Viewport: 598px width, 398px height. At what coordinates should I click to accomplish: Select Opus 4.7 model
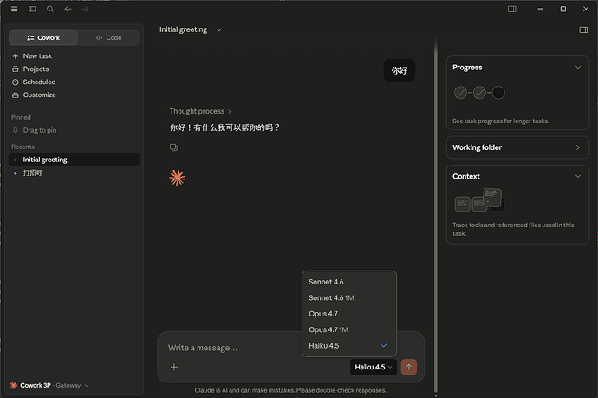click(x=349, y=314)
